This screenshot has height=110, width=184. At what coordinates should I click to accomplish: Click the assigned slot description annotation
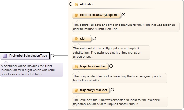pyautogui.click(x=111, y=52)
